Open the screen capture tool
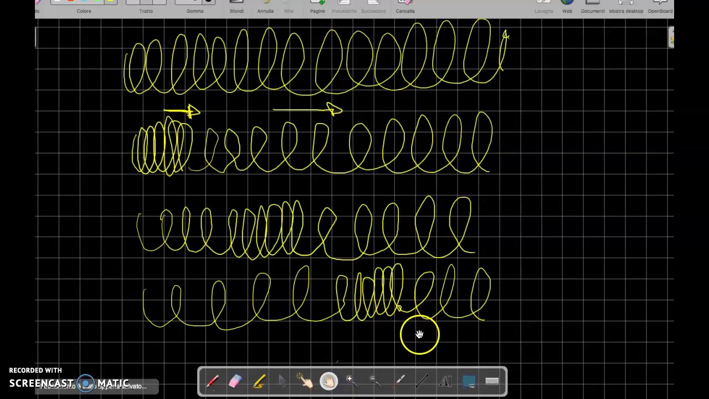Image resolution: width=709 pixels, height=399 pixels. (x=469, y=381)
